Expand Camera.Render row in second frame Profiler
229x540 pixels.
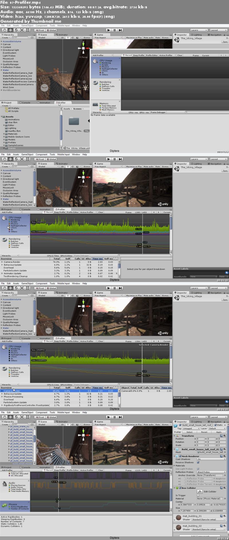(2, 262)
